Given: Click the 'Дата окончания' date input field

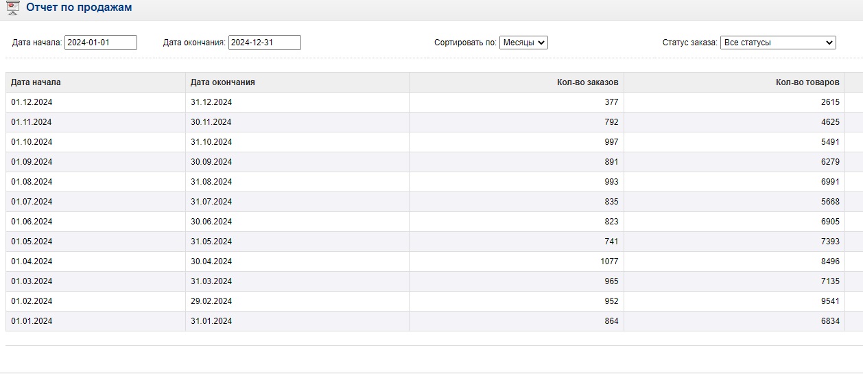Looking at the screenshot, I should [265, 43].
